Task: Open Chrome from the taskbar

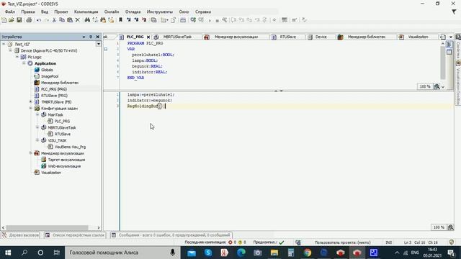Action: pos(308,253)
